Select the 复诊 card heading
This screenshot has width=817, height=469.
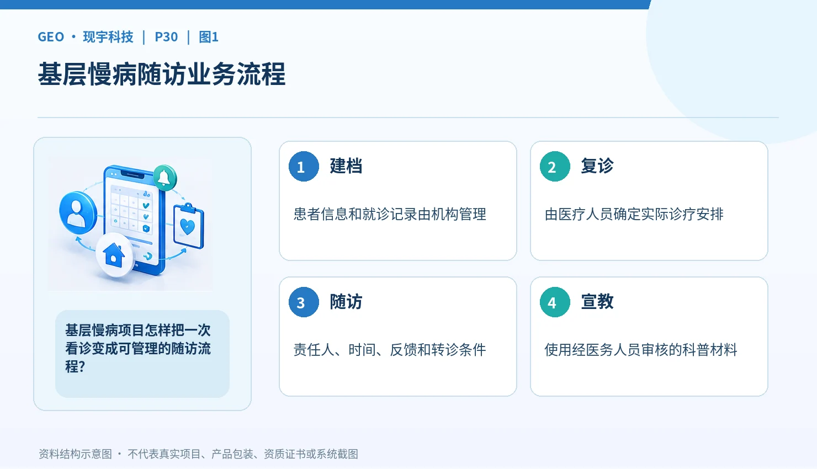coord(597,166)
